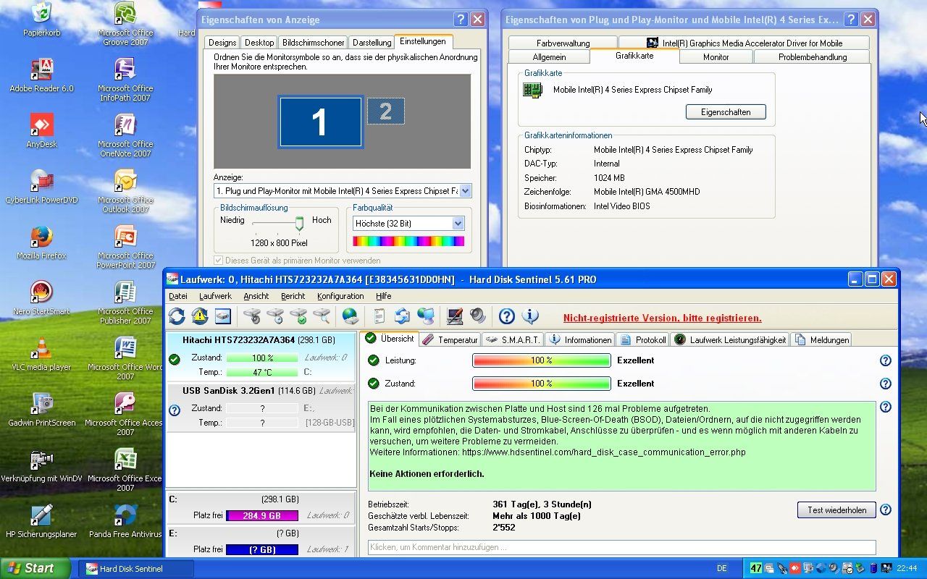Select the Panda Free Antivirus desktop icon
This screenshot has height=579, width=927.
[125, 521]
